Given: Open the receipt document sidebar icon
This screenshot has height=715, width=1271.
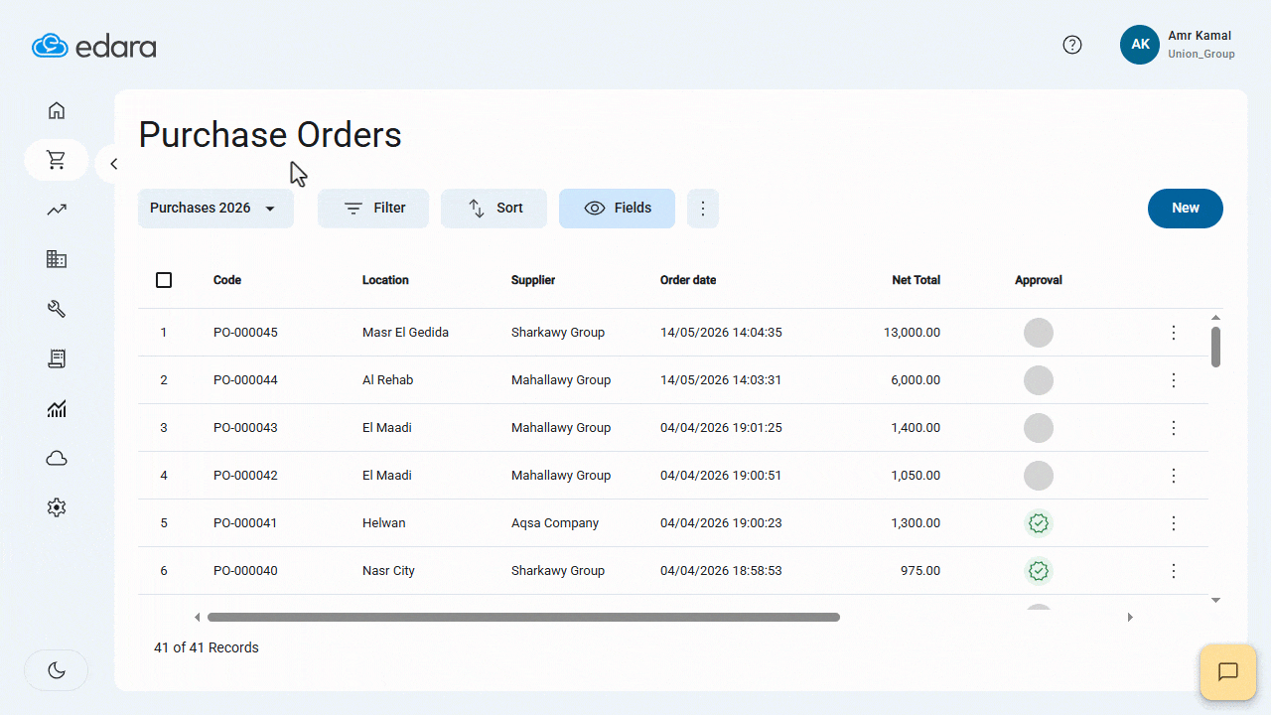Looking at the screenshot, I should [x=57, y=358].
